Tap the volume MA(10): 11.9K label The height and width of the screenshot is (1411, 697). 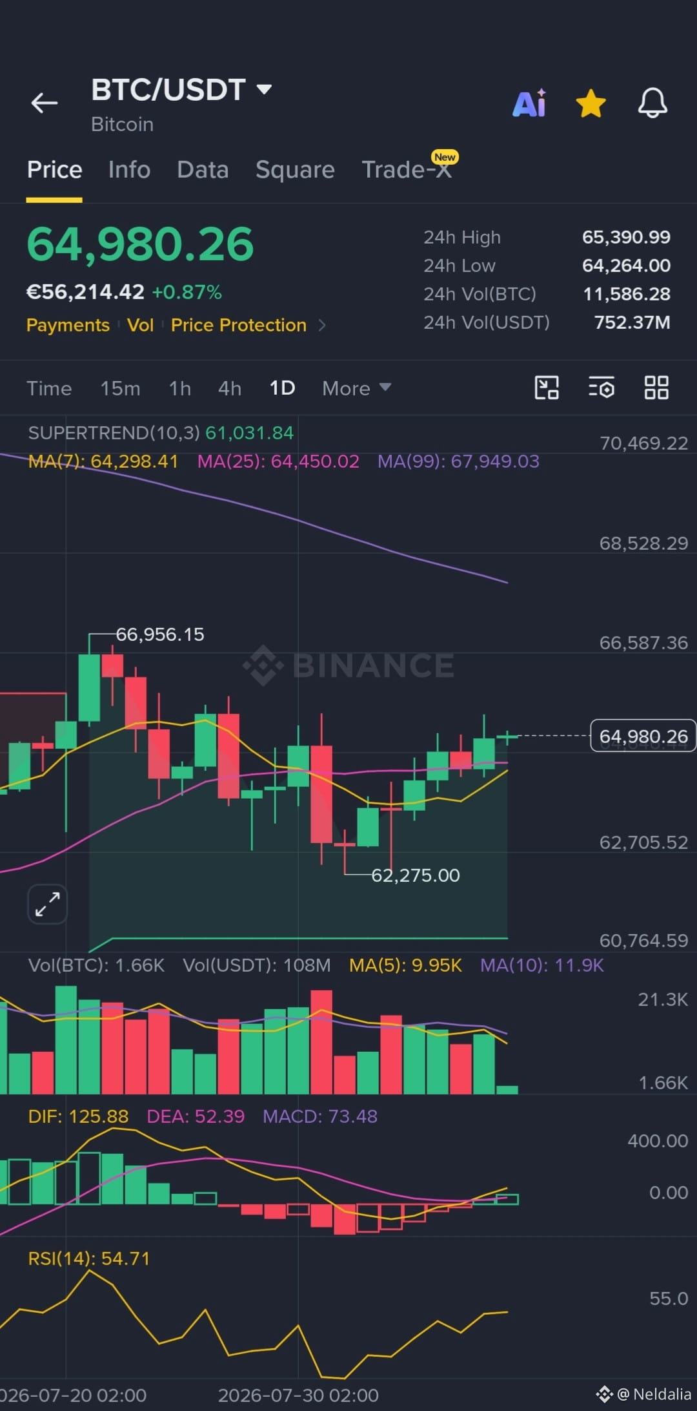coord(542,965)
